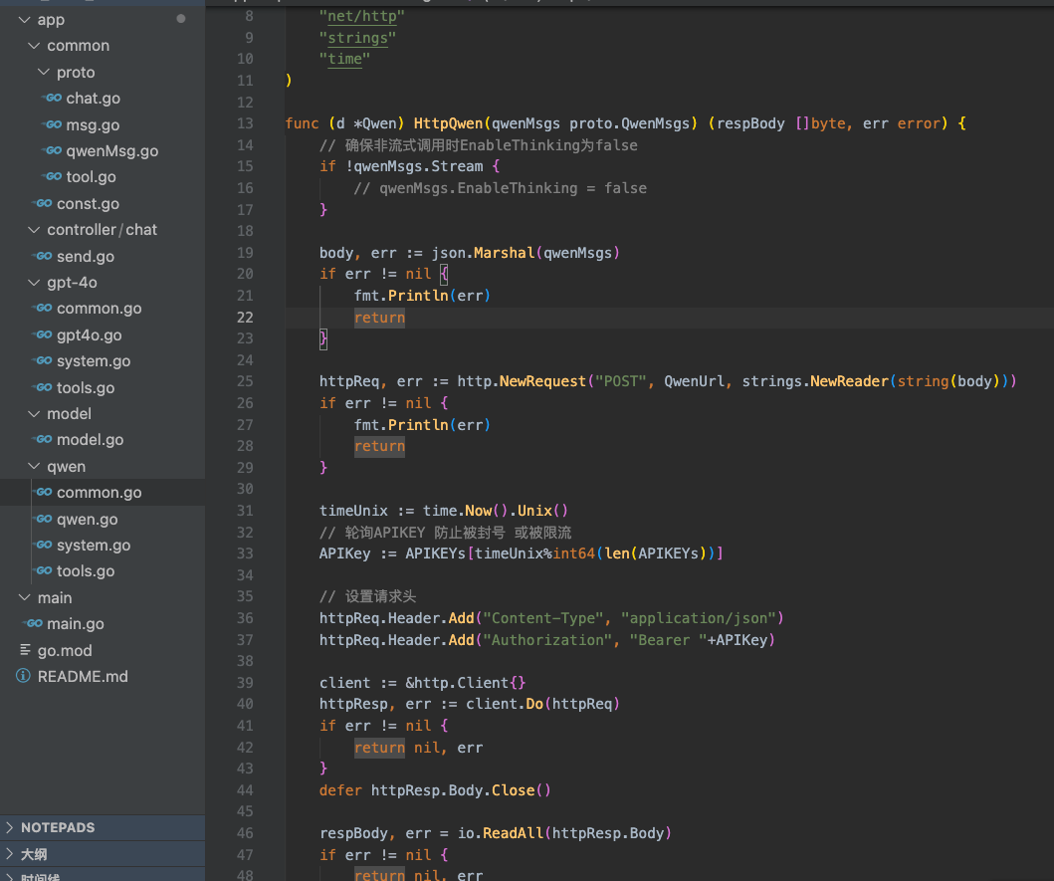
Task: Select qwen.go in the file tree
Action: 87,520
